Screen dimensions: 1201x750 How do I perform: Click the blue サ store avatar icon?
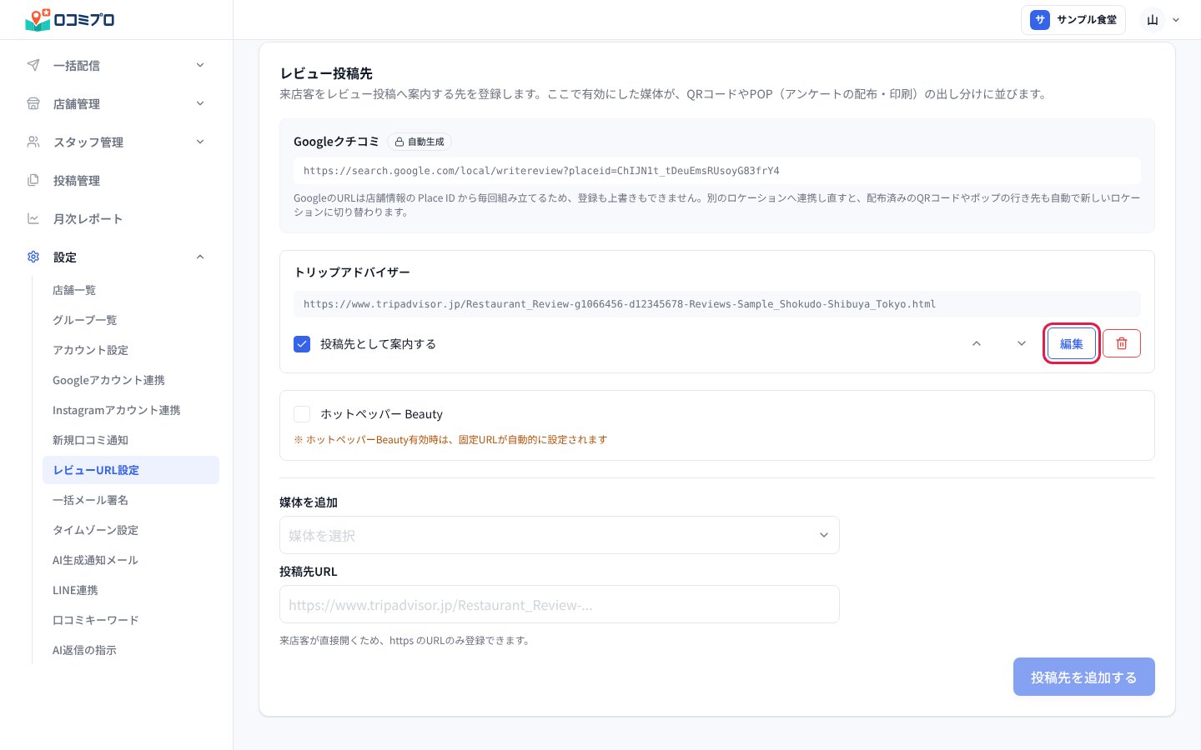pos(1039,20)
